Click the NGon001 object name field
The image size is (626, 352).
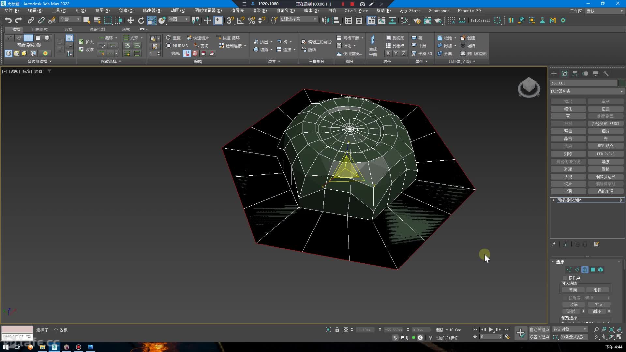[583, 83]
